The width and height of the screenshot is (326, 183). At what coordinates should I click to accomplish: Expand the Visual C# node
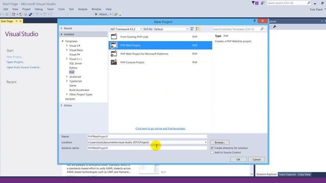click(x=67, y=45)
